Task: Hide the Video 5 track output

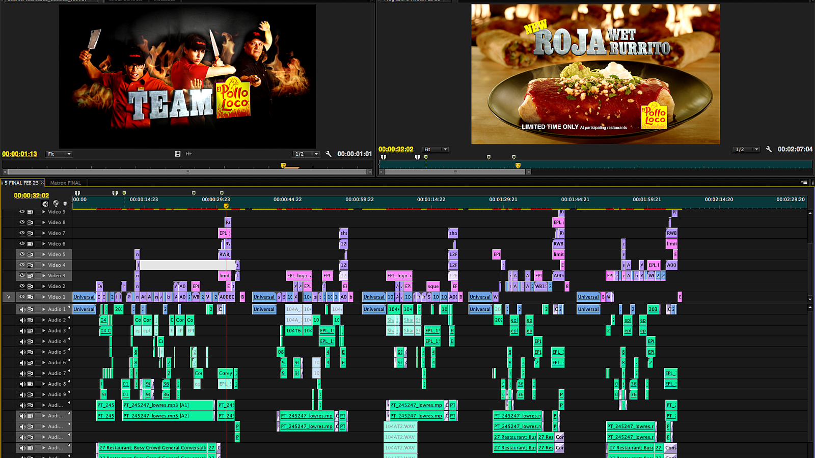Action: click(x=22, y=254)
